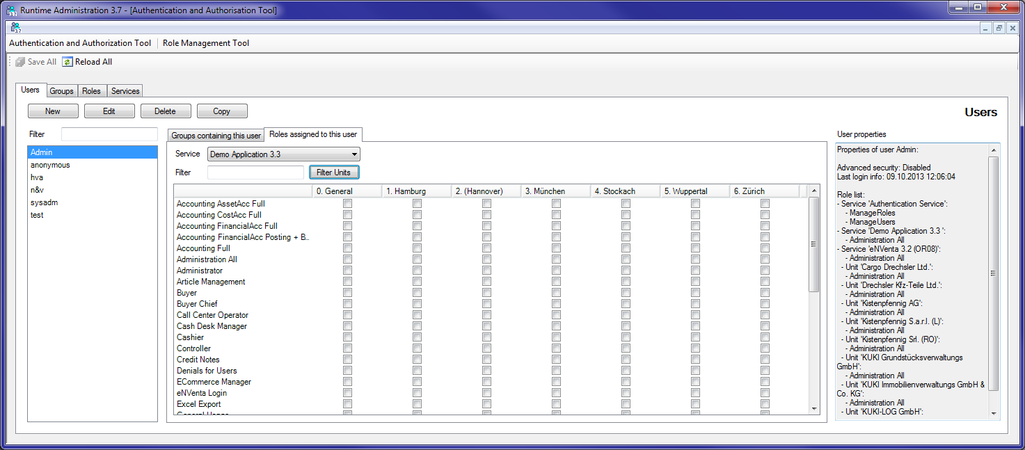Click the Copy button
The image size is (1025, 450).
pos(221,111)
